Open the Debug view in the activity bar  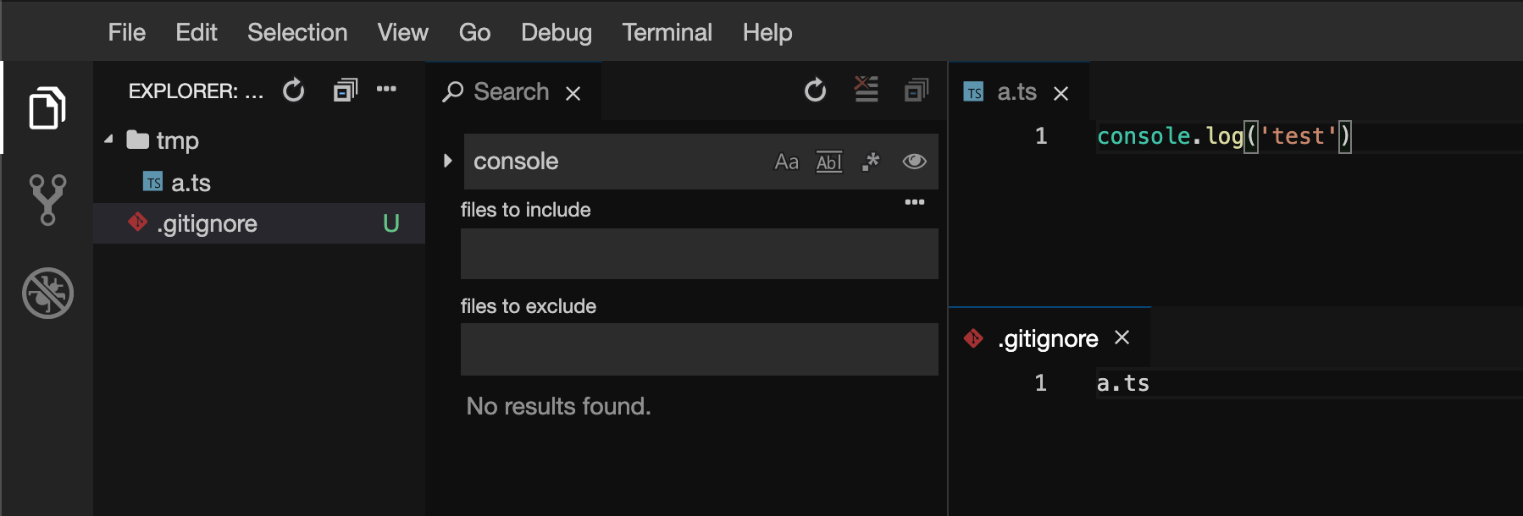click(47, 293)
